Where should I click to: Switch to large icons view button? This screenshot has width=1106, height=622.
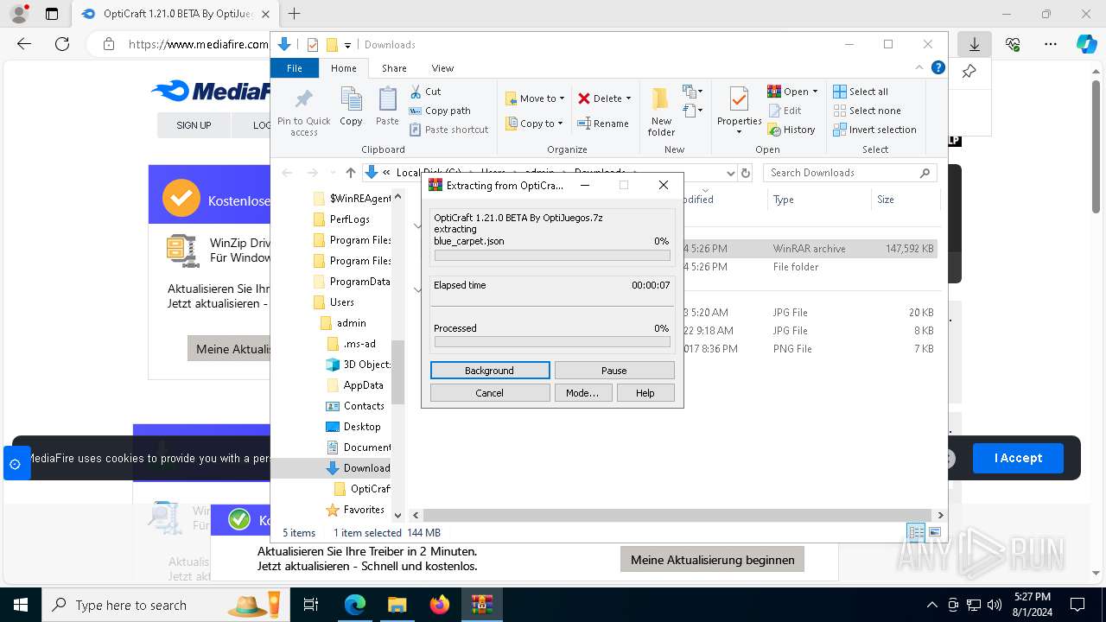click(934, 532)
